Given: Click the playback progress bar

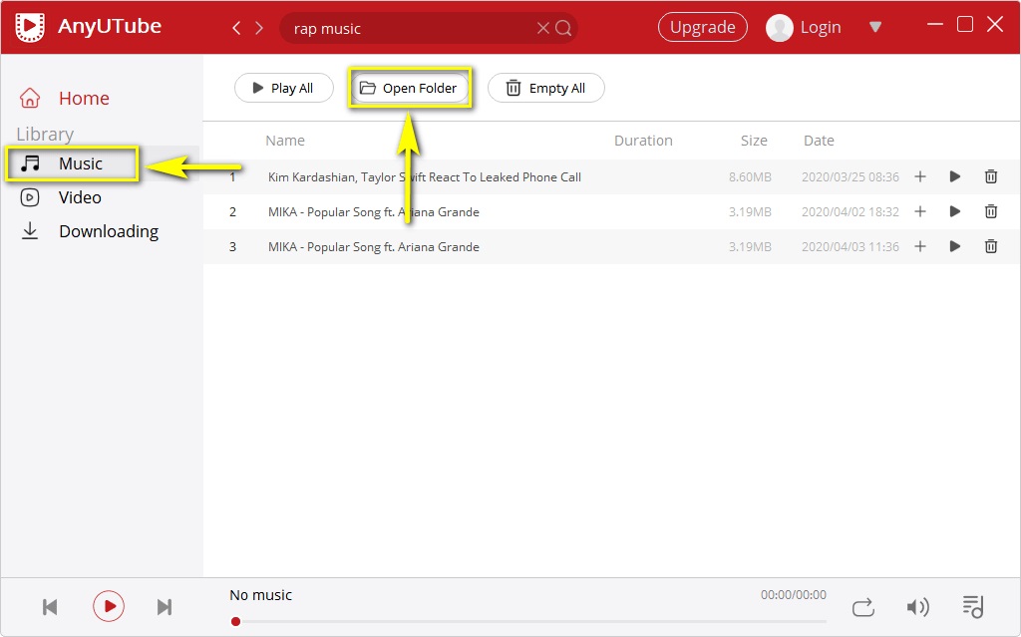Looking at the screenshot, I should coord(531,621).
